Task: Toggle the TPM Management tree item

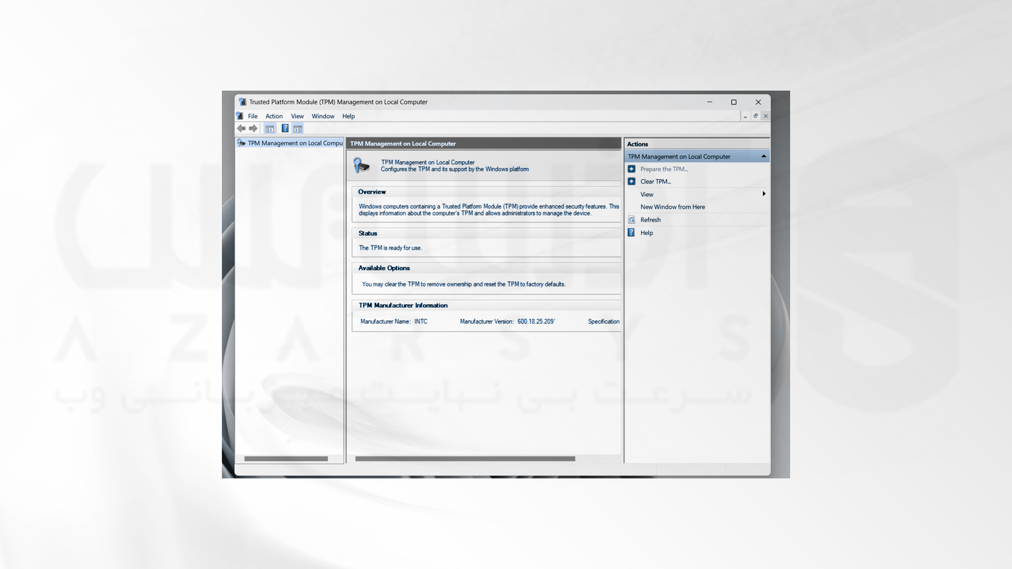Action: pyautogui.click(x=288, y=142)
